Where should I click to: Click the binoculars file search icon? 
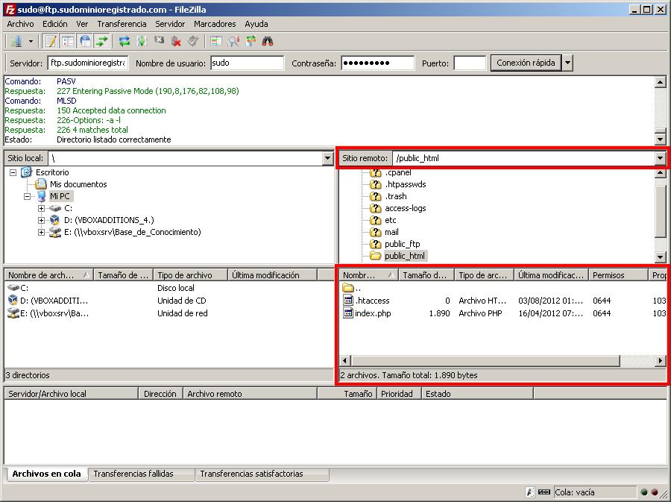pyautogui.click(x=268, y=42)
